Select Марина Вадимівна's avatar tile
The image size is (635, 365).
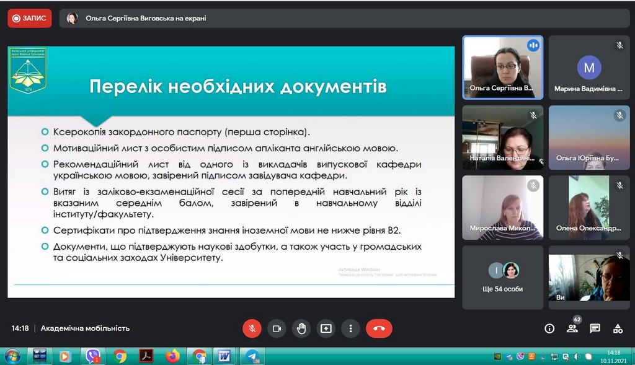[589, 67]
